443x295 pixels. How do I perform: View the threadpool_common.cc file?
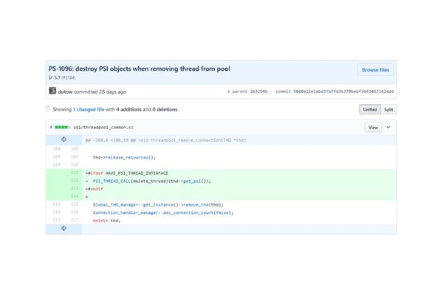(x=373, y=127)
